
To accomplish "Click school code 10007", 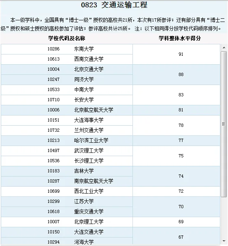I will pyautogui.click(x=54, y=222).
